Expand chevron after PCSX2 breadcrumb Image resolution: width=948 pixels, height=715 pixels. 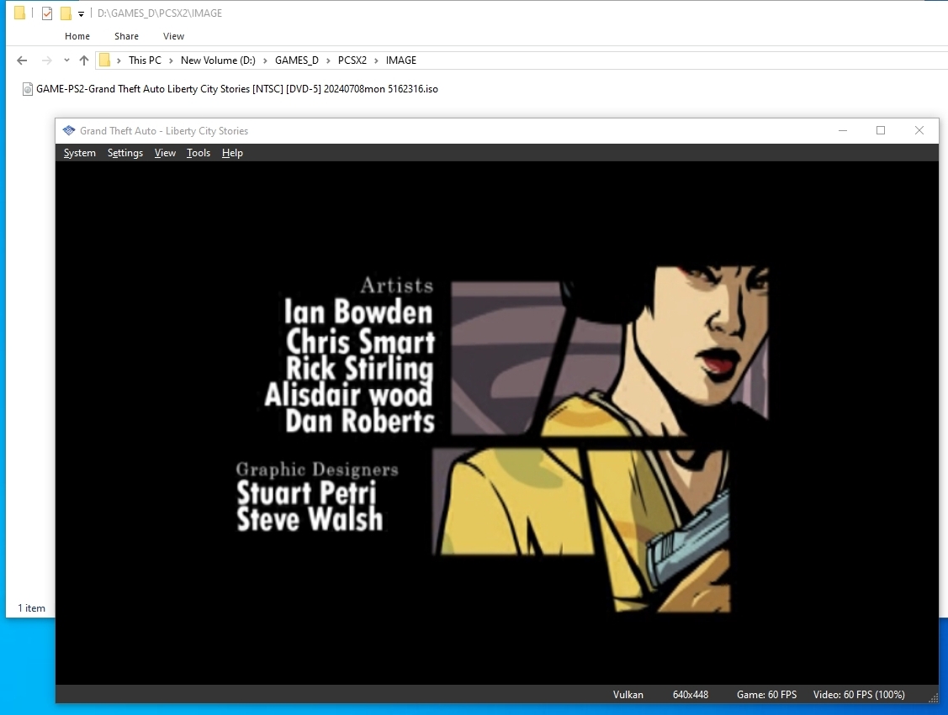(x=376, y=60)
